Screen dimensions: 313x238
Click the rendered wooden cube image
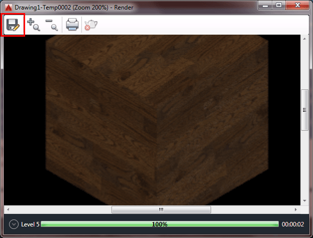pos(157,120)
